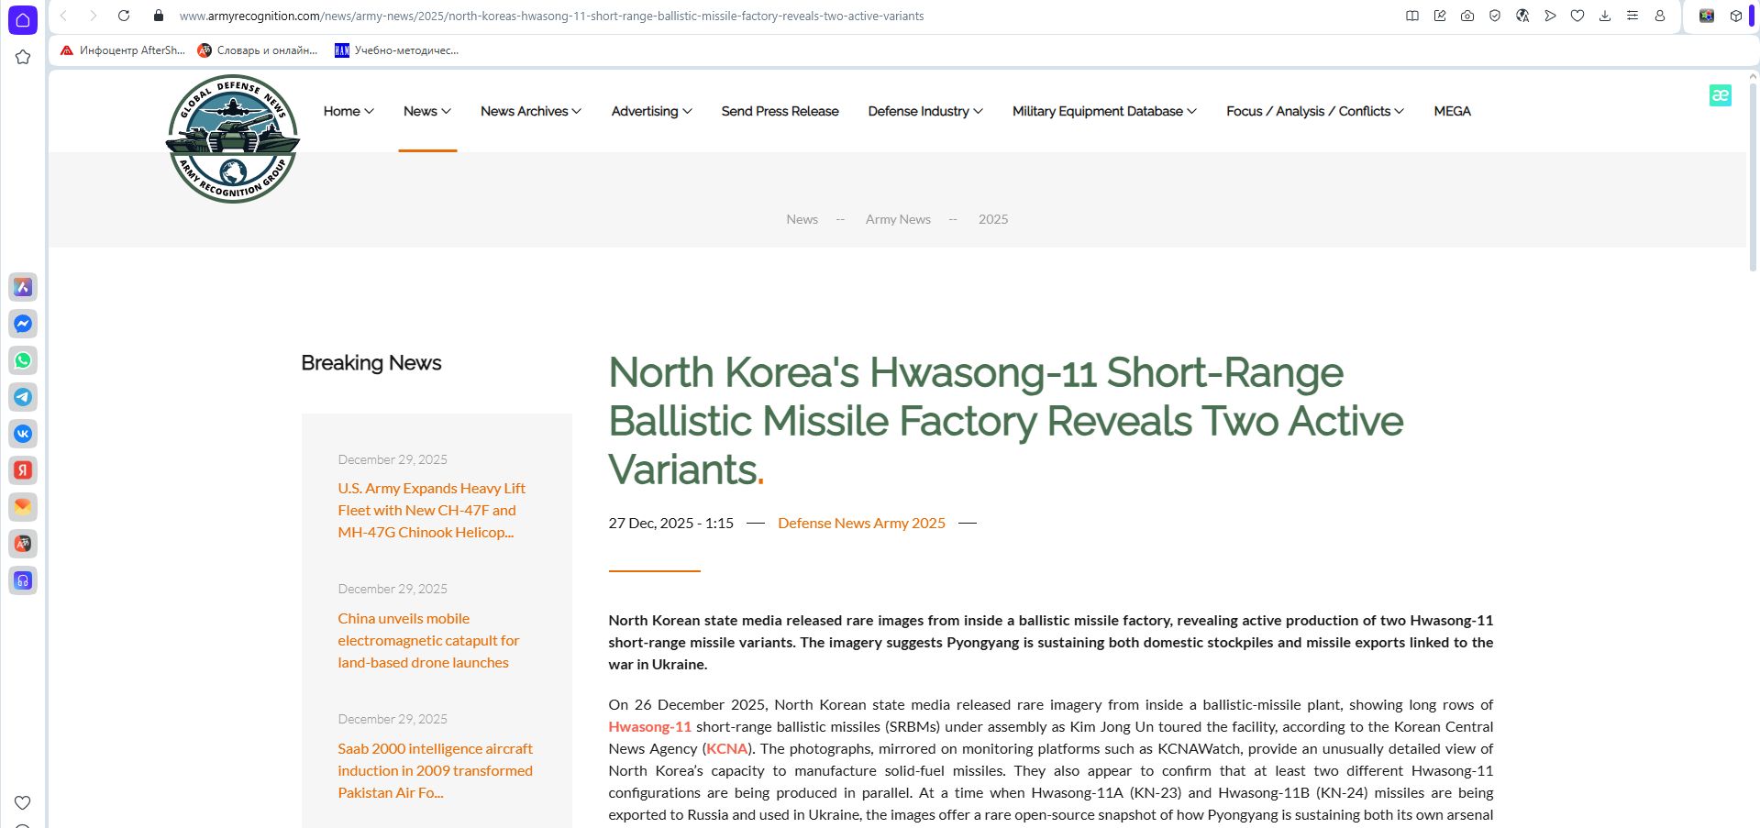The height and width of the screenshot is (828, 1760).
Task: Open Facebook Messenger sidebar panel
Action: coord(23,324)
